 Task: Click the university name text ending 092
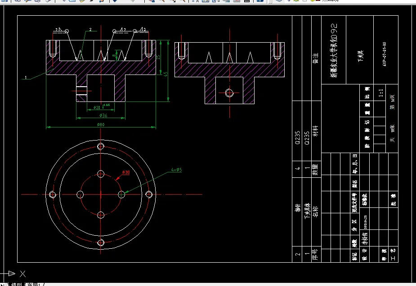(x=334, y=50)
